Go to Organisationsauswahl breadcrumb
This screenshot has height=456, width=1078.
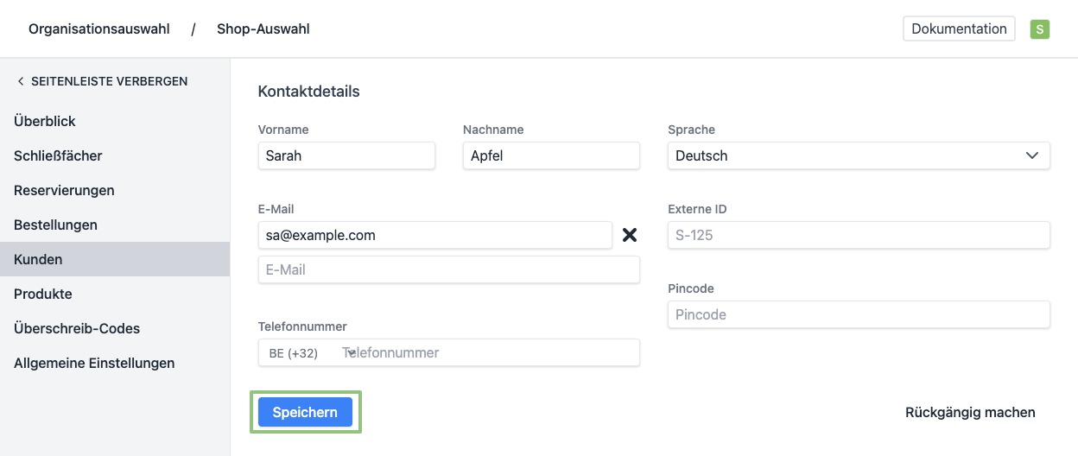click(99, 29)
